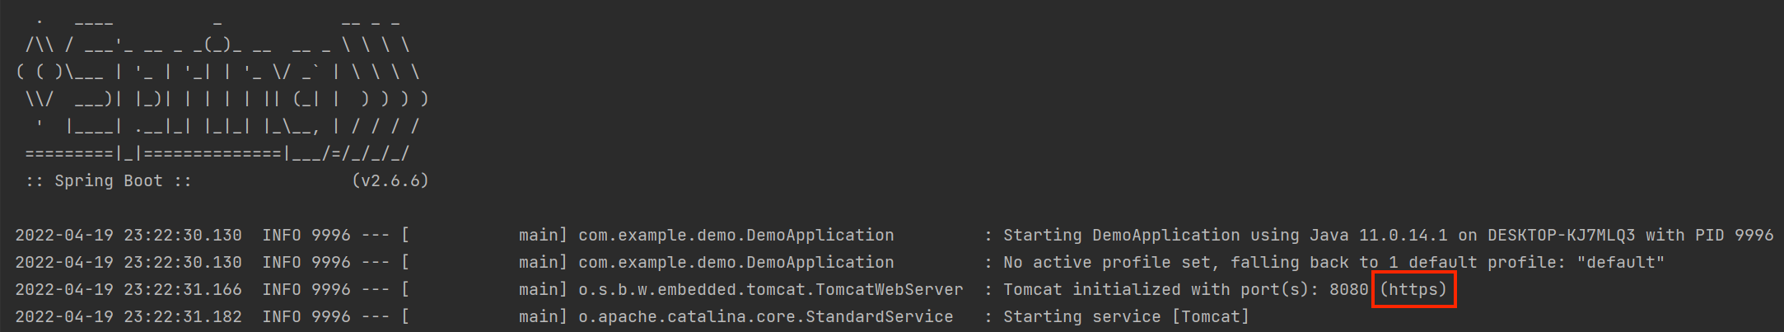
Task: Click the 23:22:30.130 timestamp on first log line
Action: pyautogui.click(x=183, y=235)
